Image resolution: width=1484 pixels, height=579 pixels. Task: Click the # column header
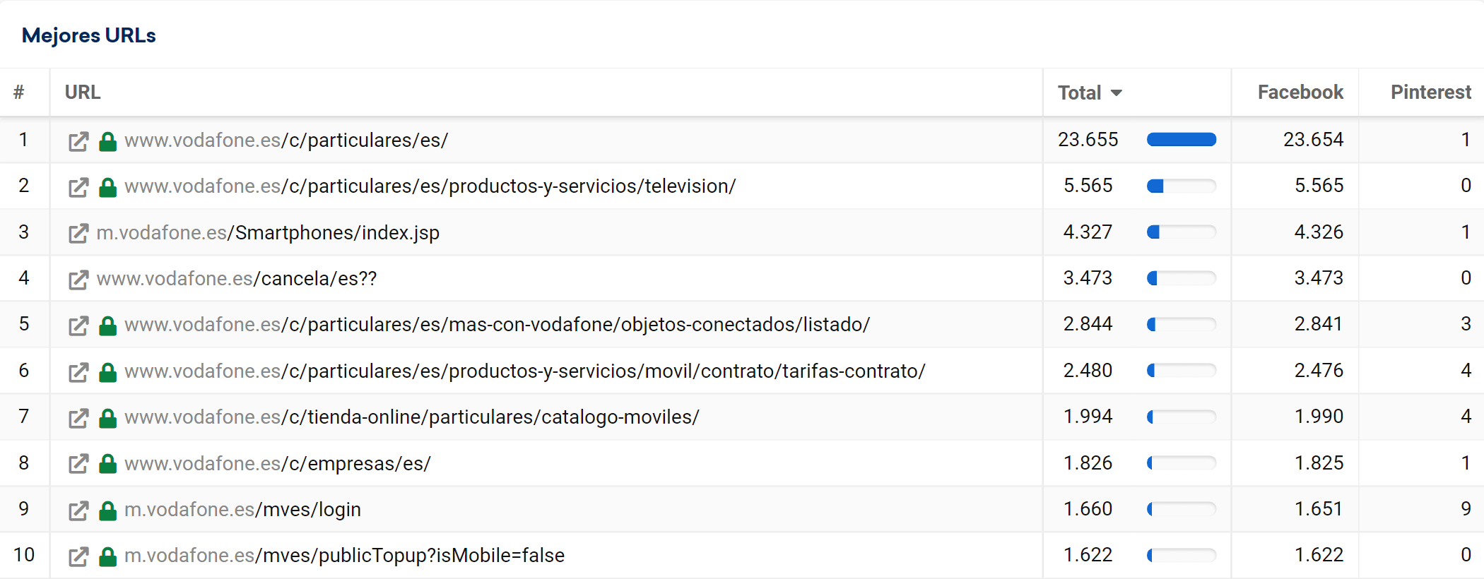point(19,92)
